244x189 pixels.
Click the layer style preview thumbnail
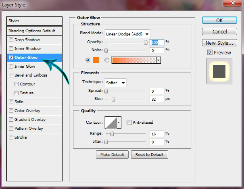[x=219, y=71]
